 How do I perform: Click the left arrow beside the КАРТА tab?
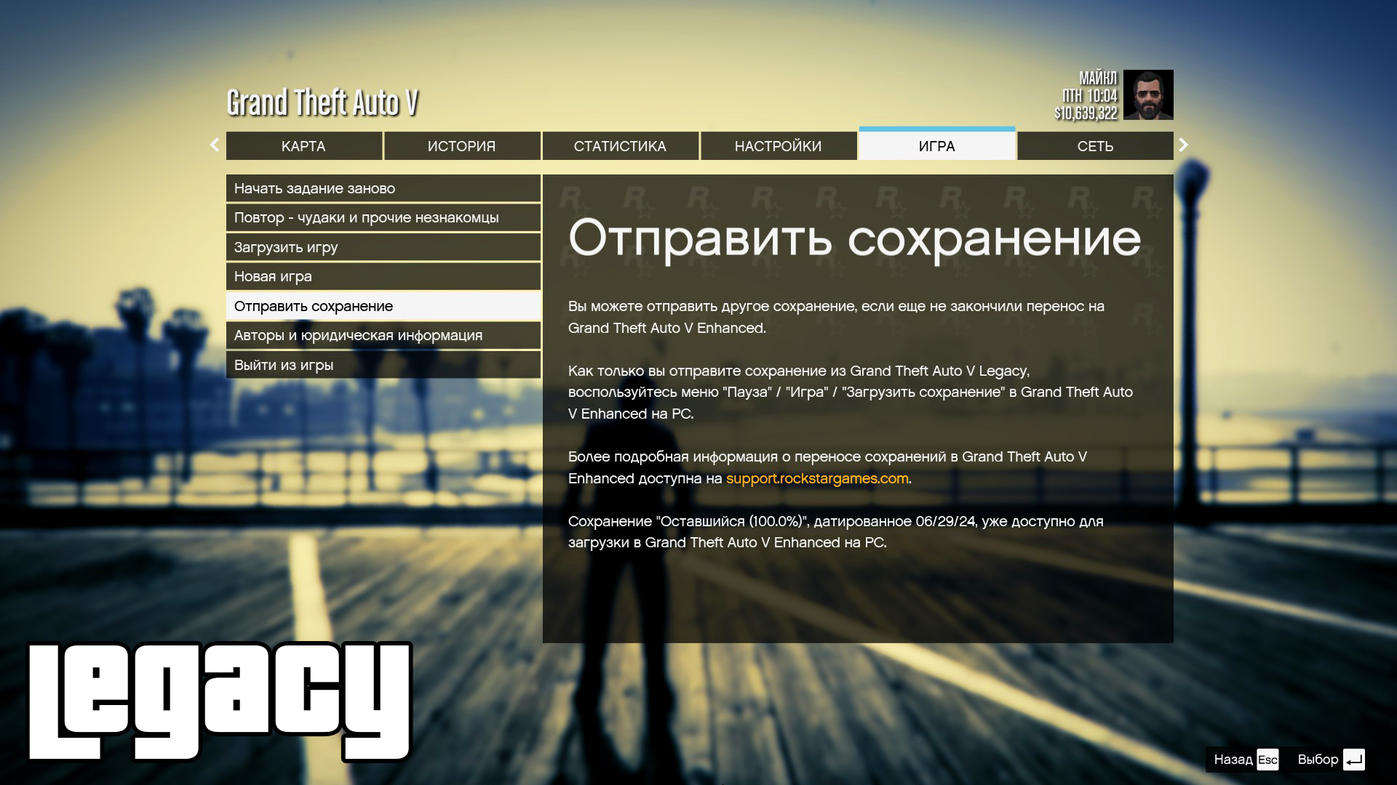(x=215, y=145)
